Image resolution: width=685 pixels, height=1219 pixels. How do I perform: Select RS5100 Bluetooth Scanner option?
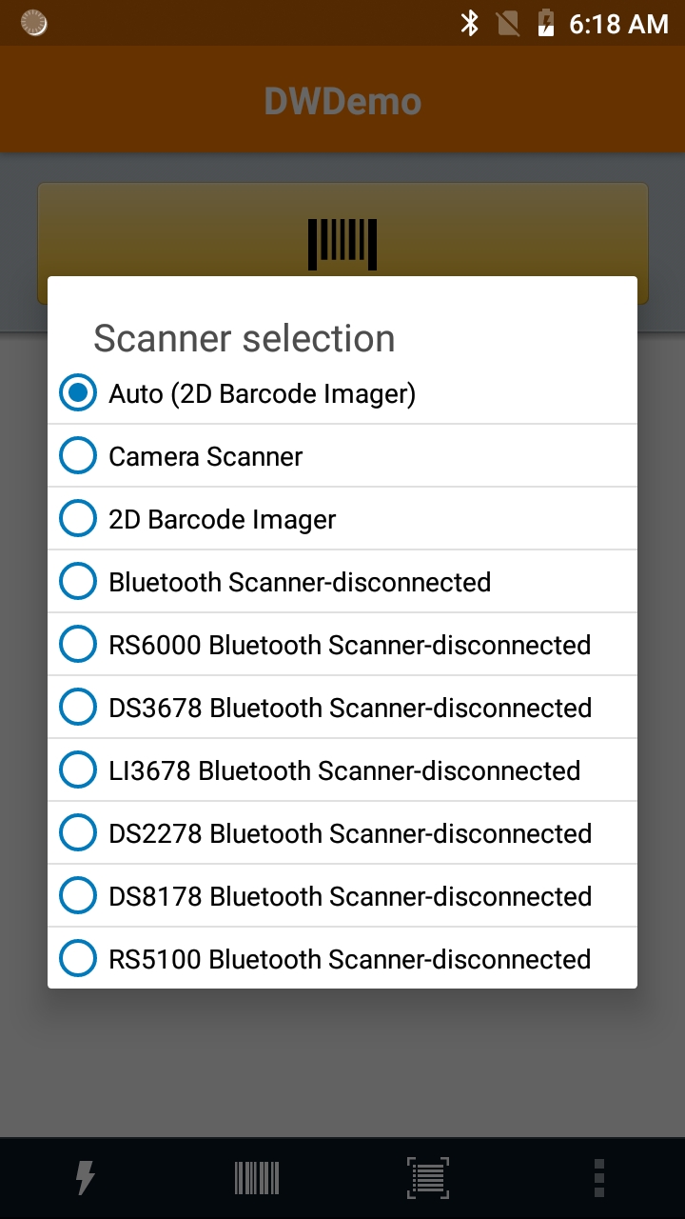[78, 959]
